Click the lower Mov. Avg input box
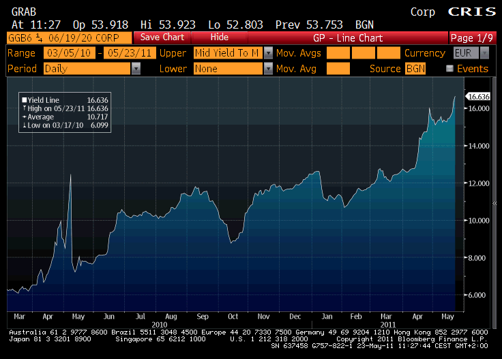The height and width of the screenshot is (359, 502). [x=338, y=69]
